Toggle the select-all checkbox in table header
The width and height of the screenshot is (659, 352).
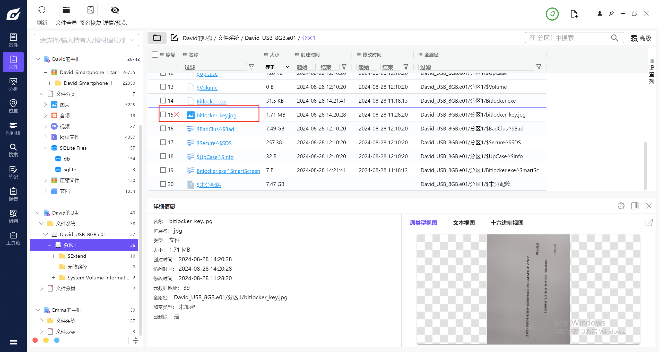(155, 55)
